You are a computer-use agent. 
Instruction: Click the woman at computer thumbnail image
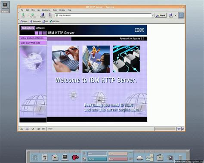(x=96, y=59)
